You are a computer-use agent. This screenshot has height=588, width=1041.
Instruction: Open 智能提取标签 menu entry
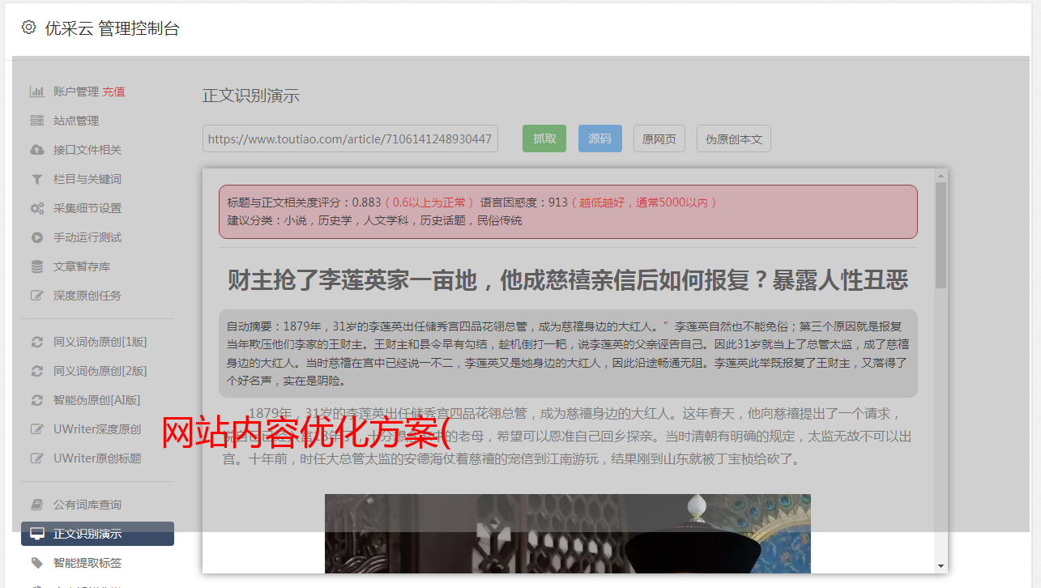click(x=87, y=563)
